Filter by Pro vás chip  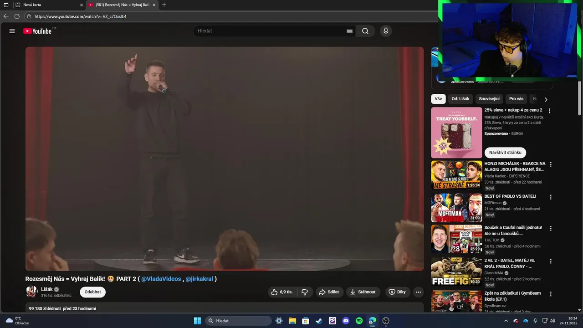click(517, 99)
